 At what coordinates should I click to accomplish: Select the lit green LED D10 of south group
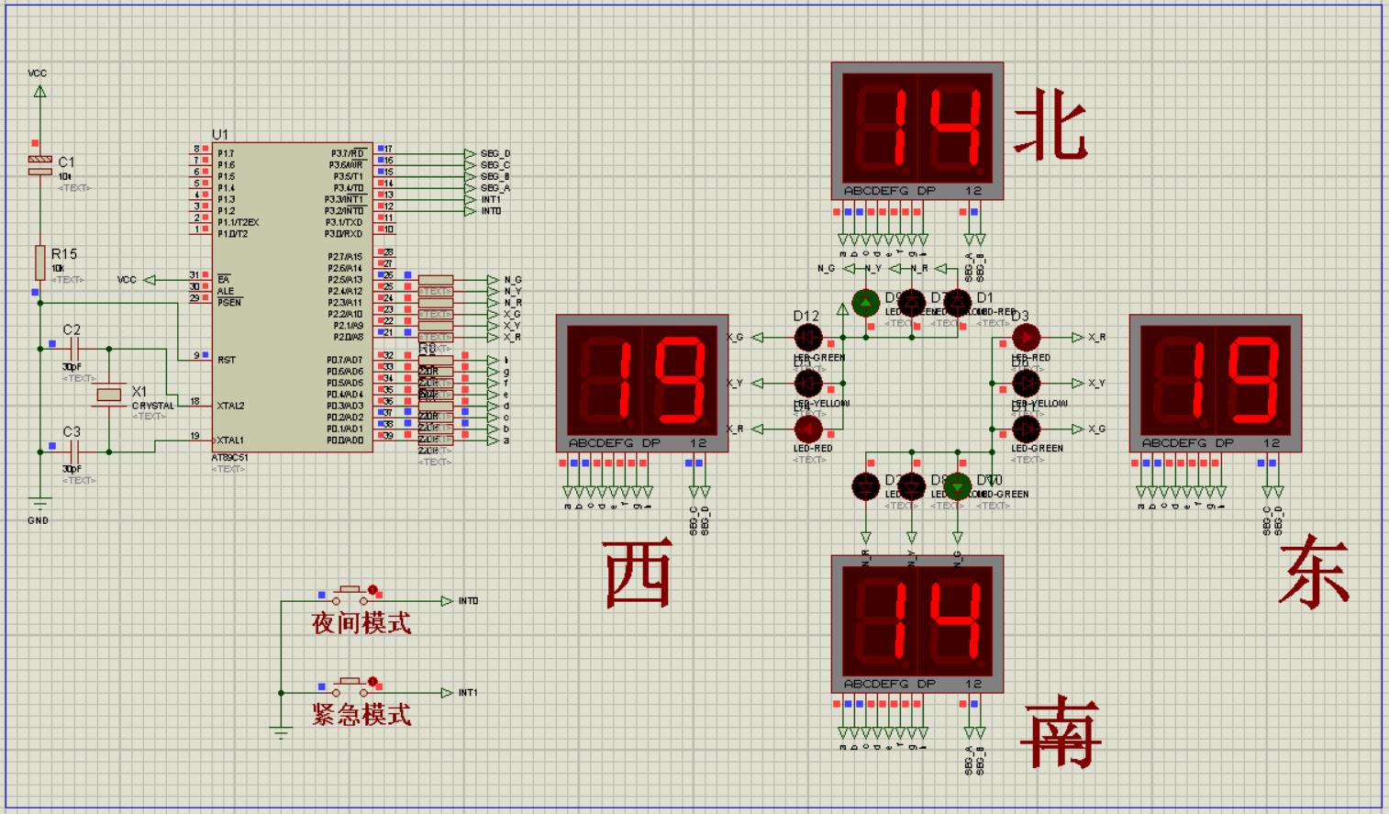click(958, 486)
